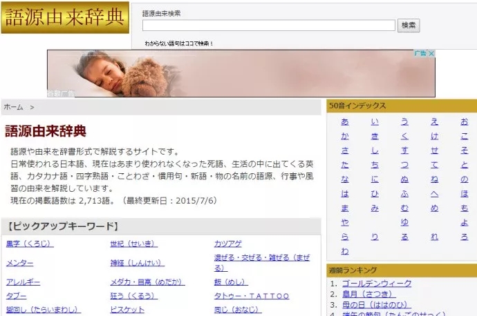Open ranking entry 母の日（ははのひ）
The image size is (477, 316).
[377, 305]
